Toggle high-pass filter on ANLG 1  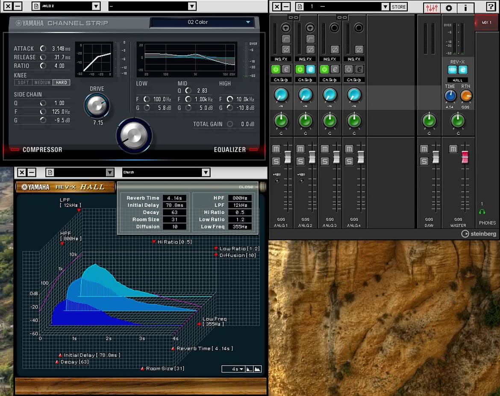286,39
